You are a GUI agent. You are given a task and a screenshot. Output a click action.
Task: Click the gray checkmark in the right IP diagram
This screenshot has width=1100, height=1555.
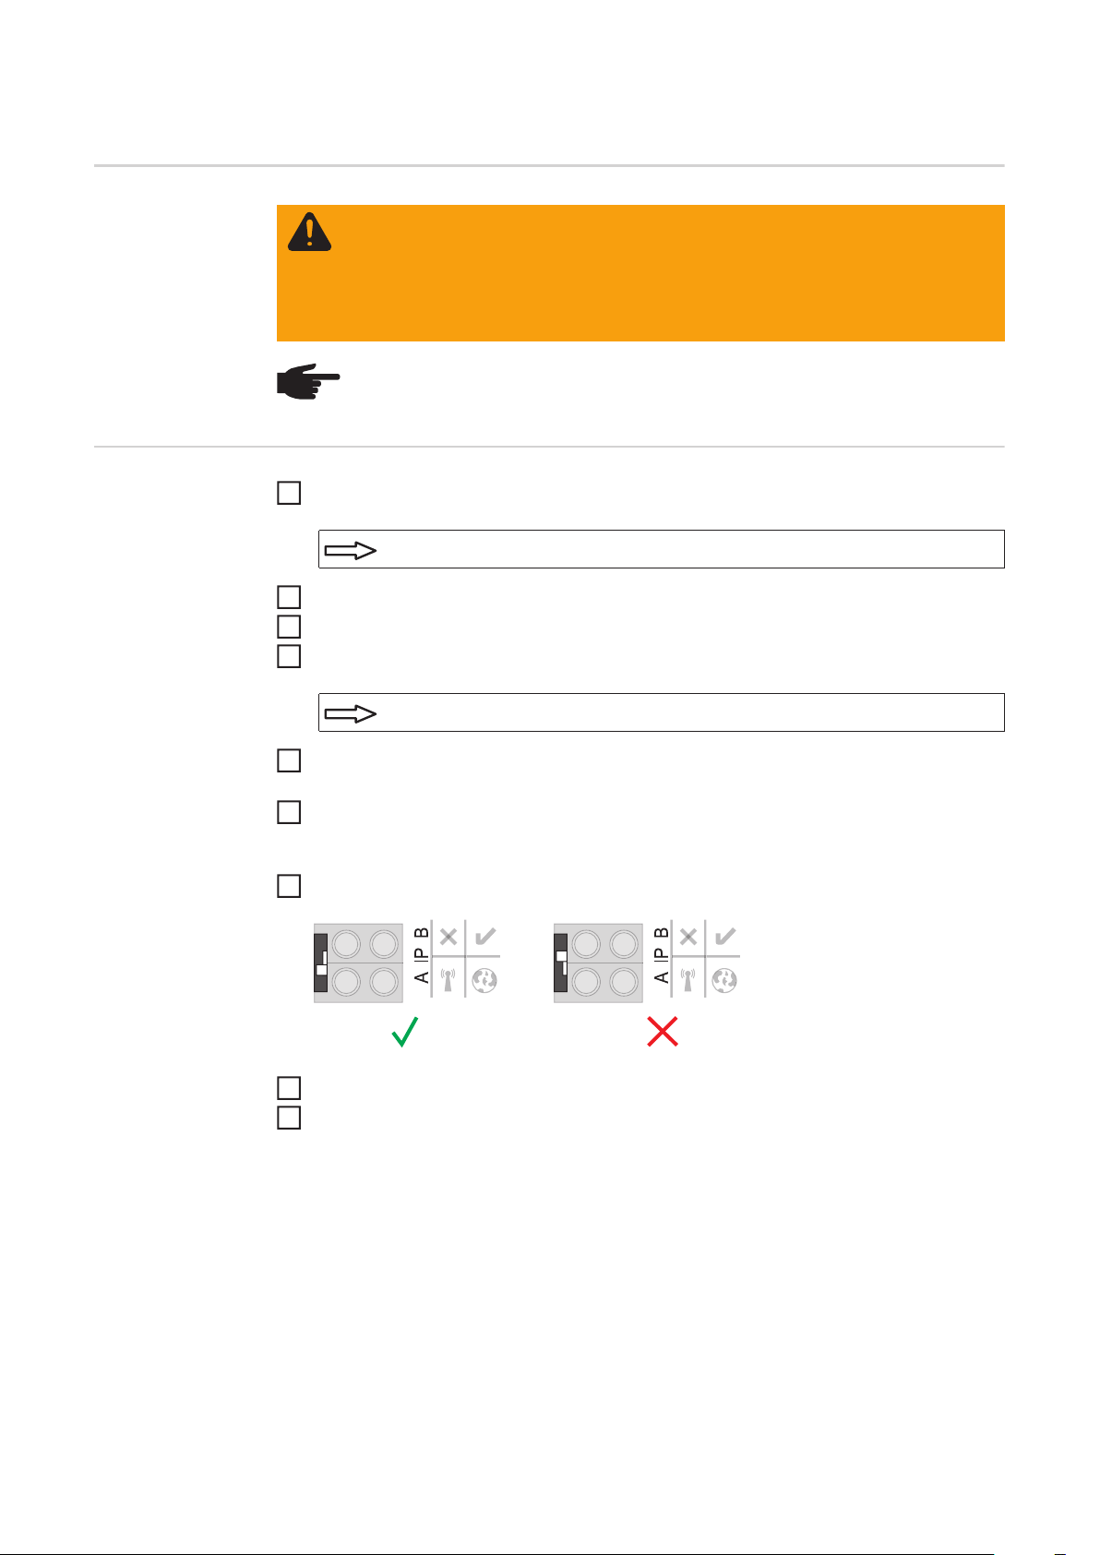725,937
